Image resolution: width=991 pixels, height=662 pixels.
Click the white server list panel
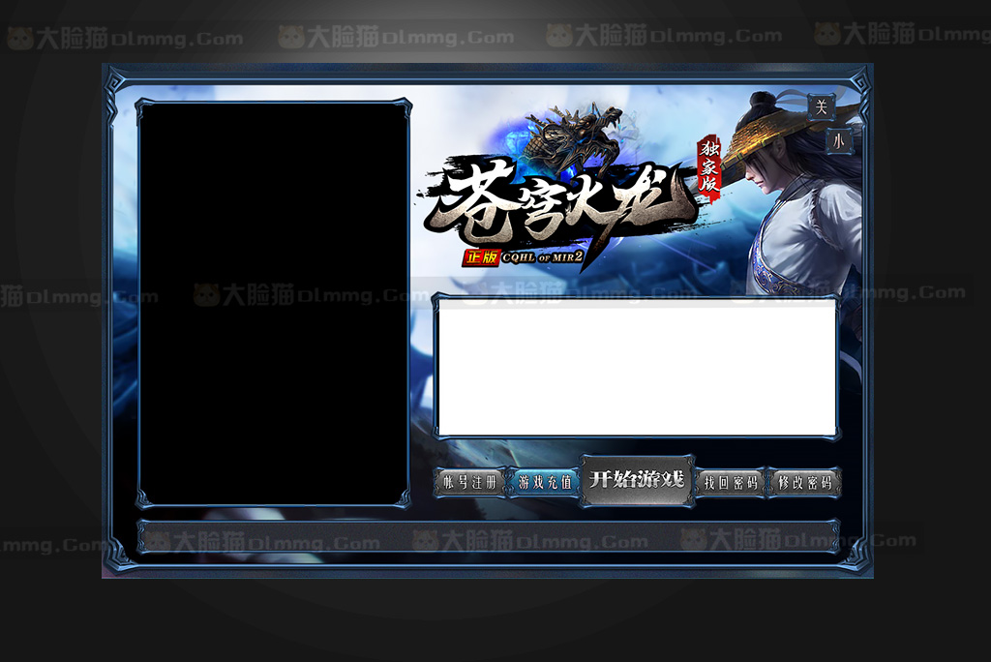(x=637, y=368)
